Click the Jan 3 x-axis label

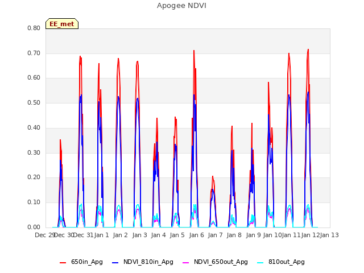pyautogui.click(x=140, y=235)
